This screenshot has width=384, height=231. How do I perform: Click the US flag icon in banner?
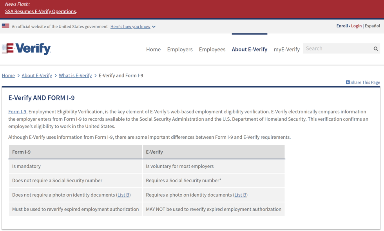(5, 26)
